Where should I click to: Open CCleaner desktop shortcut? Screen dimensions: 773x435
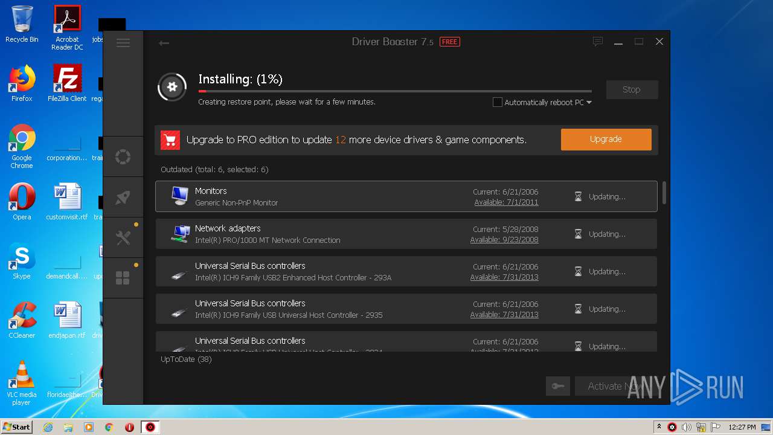click(22, 320)
